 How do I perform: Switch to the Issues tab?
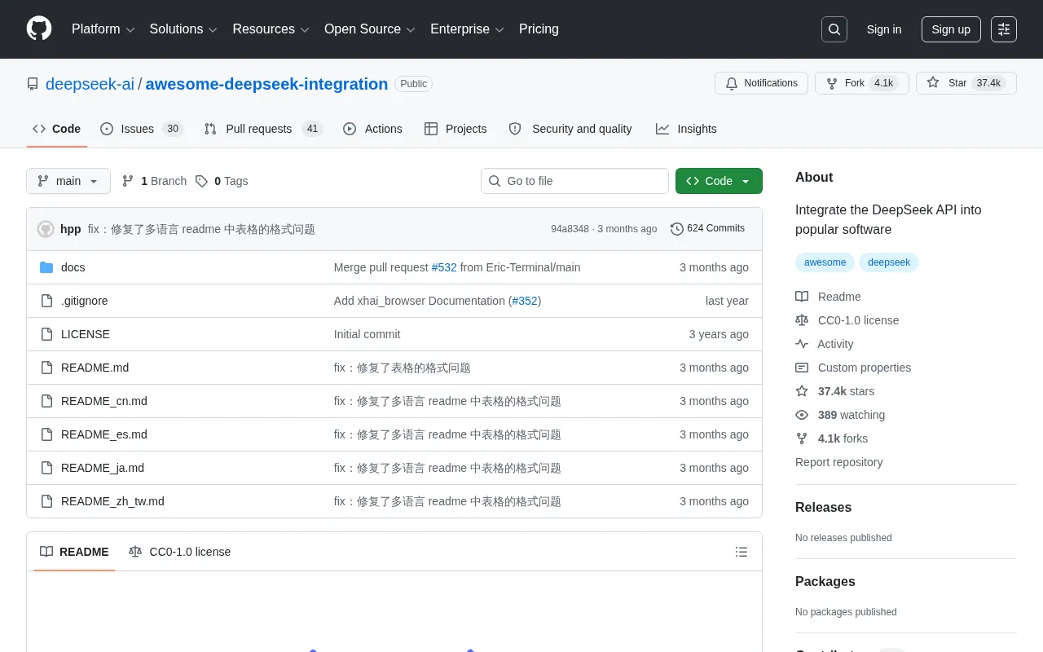click(142, 129)
